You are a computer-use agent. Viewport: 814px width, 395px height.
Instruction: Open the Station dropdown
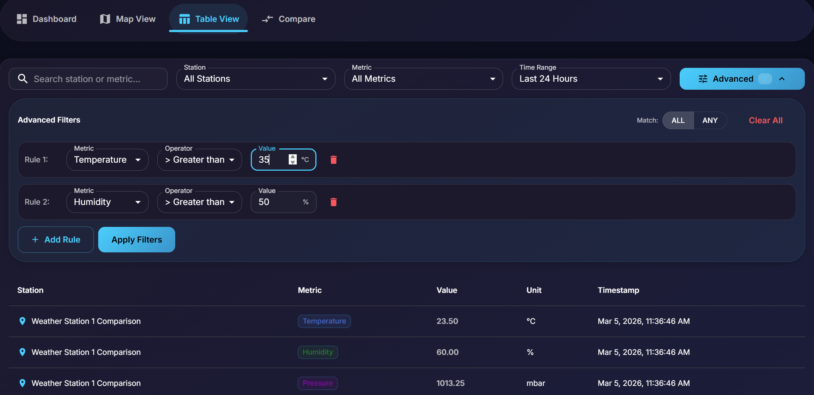tap(256, 79)
